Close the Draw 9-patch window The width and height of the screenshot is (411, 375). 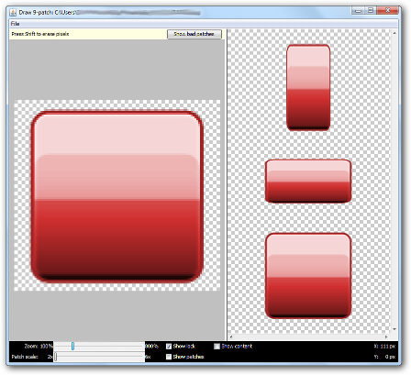pos(387,10)
